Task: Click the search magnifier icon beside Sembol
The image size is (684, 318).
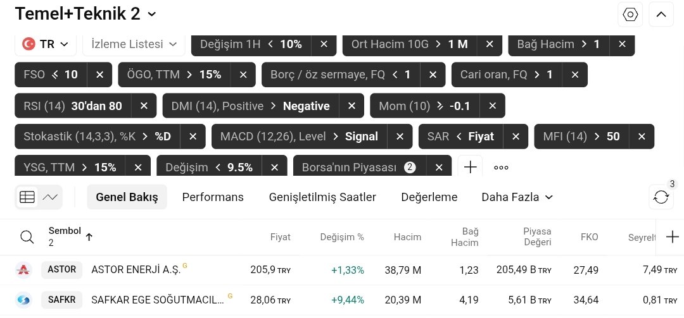Action: tap(27, 237)
